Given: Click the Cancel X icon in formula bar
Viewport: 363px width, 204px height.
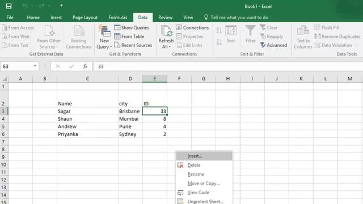Looking at the screenshot, I should [x=58, y=66].
